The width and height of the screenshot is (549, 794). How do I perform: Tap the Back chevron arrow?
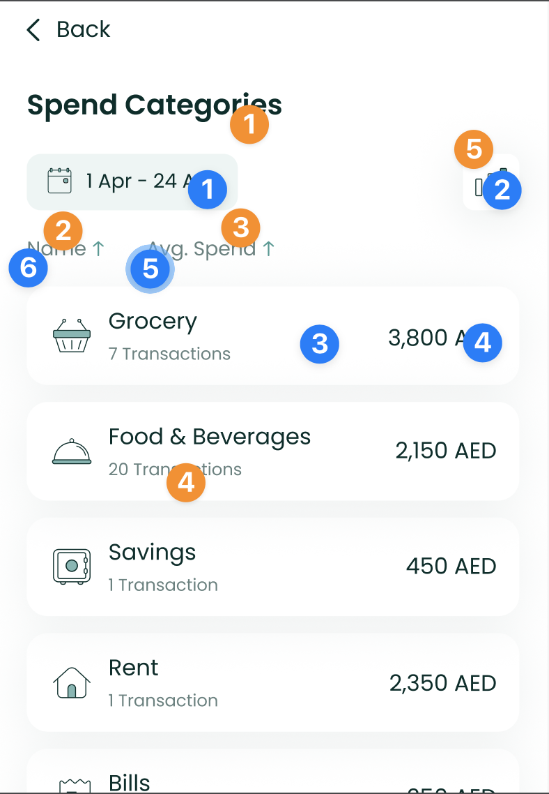pyautogui.click(x=33, y=30)
